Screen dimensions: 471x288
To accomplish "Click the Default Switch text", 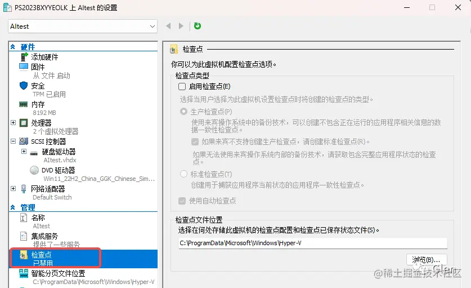I will pyautogui.click(x=52, y=197).
